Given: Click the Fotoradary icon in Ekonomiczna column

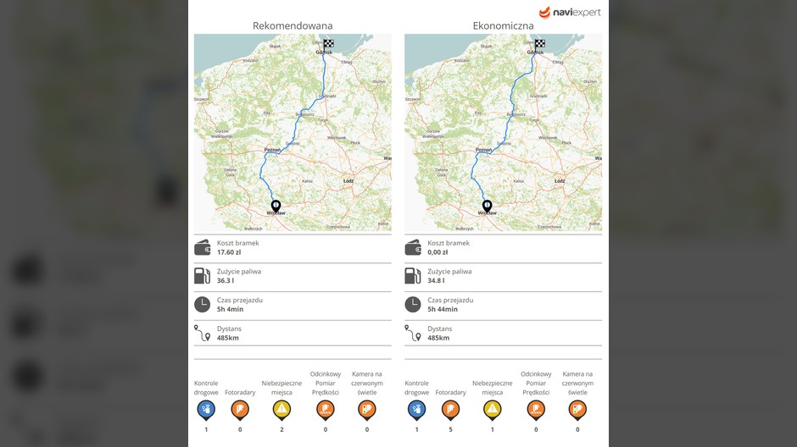Looking at the screenshot, I should (x=450, y=410).
